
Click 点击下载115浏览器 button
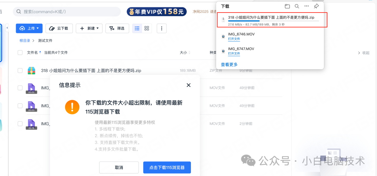tap(167, 167)
